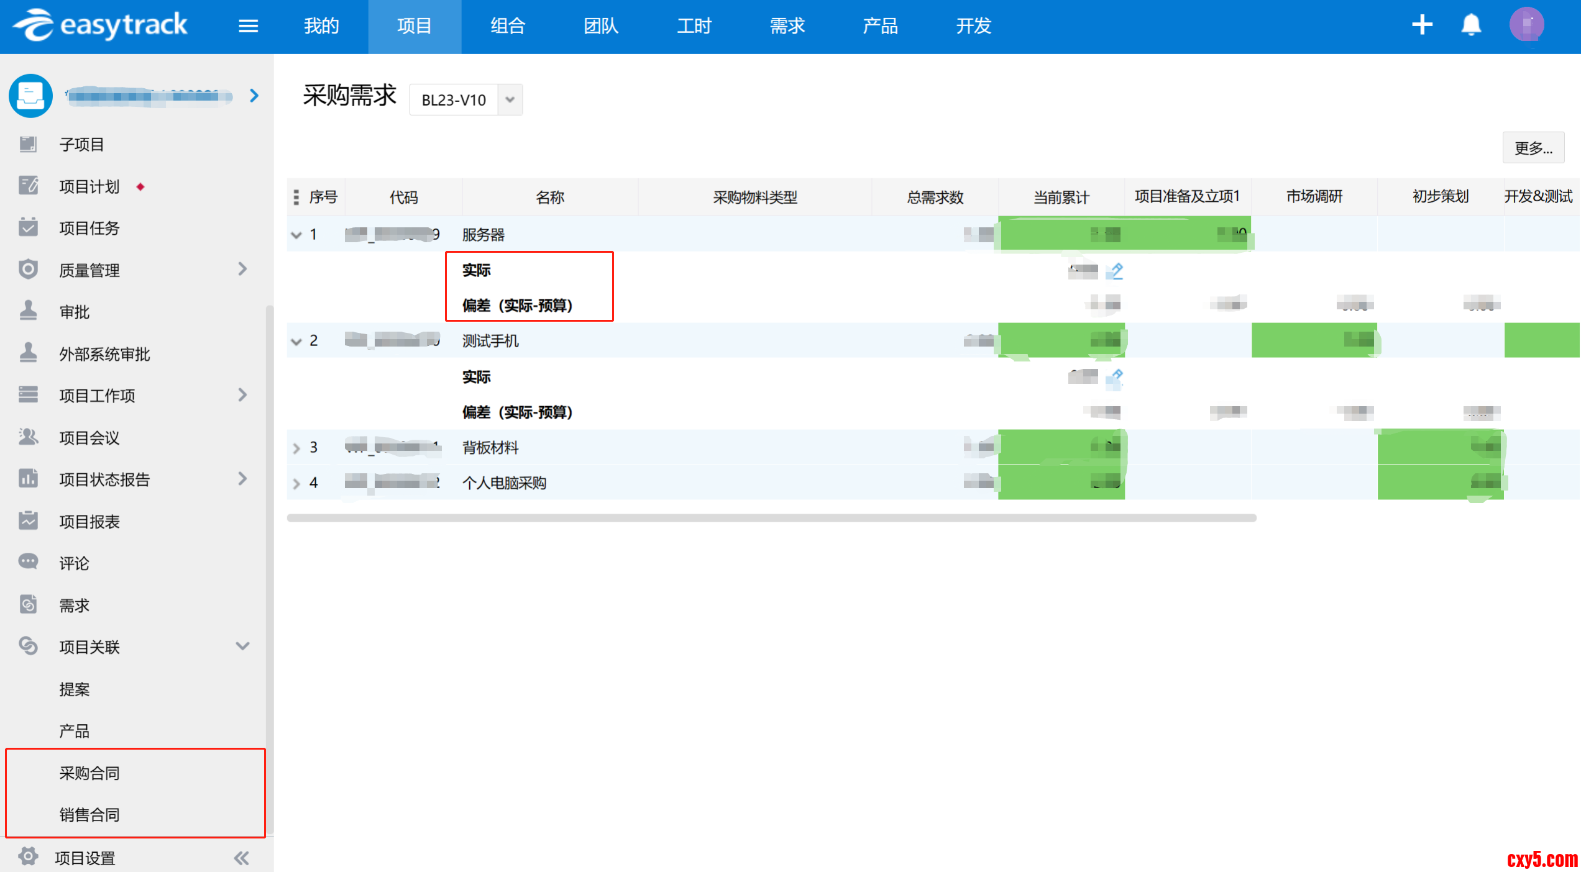Expand the 质量管理 submenu

242,270
